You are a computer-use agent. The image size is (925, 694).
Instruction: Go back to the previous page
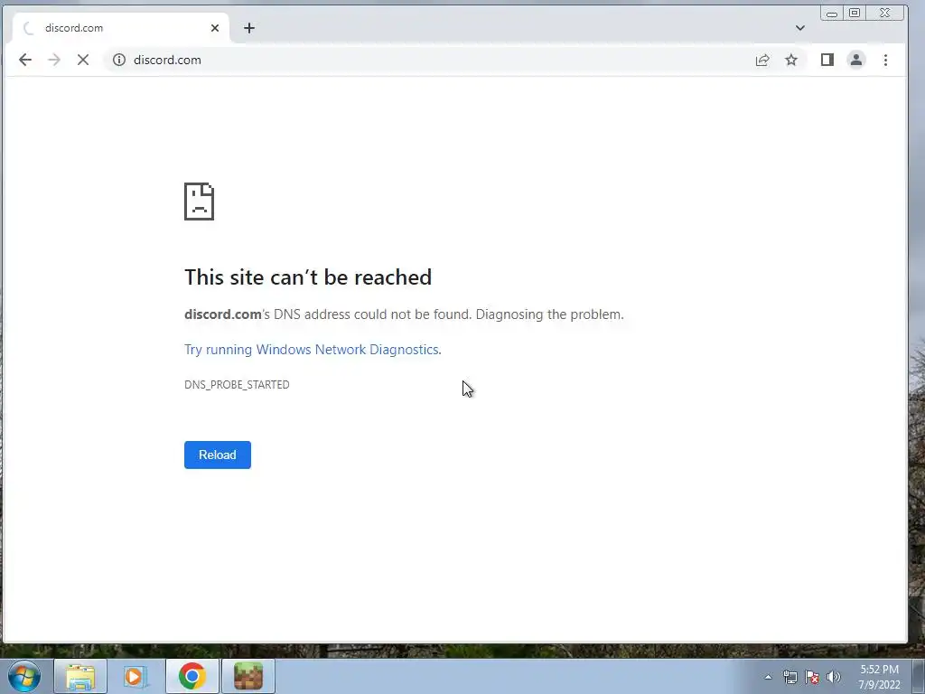(24, 60)
